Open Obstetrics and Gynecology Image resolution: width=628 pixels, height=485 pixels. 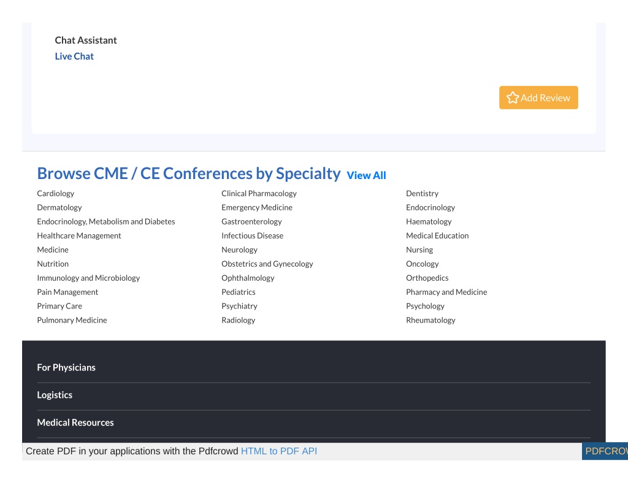[x=267, y=264]
